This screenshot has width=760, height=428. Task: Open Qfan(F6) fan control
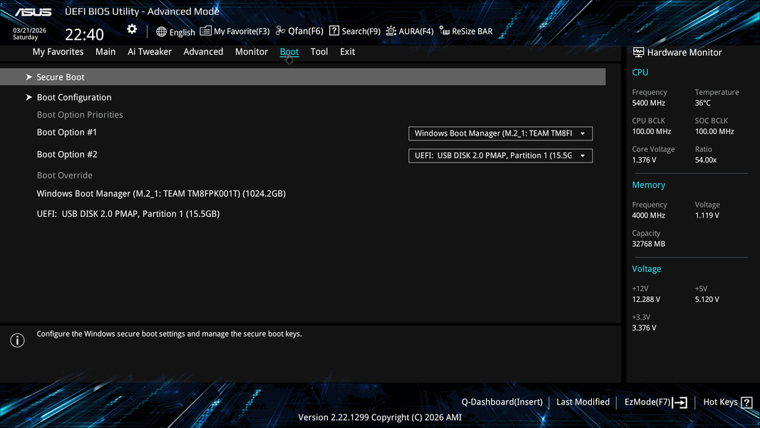point(299,31)
